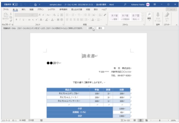The height and width of the screenshot is (123, 179).
Task: Switch to the レイアウト tab
Action: (51, 9)
